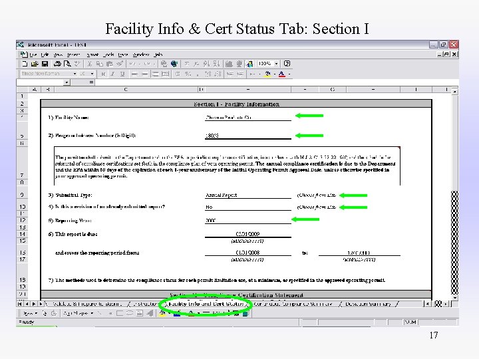Apply left alignment to the cell

click(x=134, y=74)
